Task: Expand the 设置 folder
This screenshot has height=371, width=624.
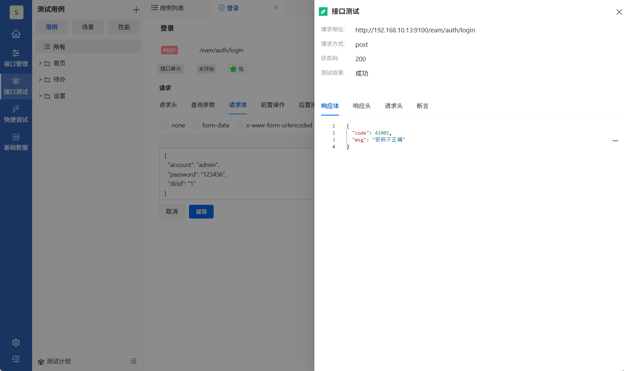Action: 40,96
